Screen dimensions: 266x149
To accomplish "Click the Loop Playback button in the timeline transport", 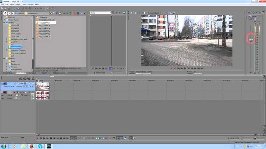I will pos(41,138).
